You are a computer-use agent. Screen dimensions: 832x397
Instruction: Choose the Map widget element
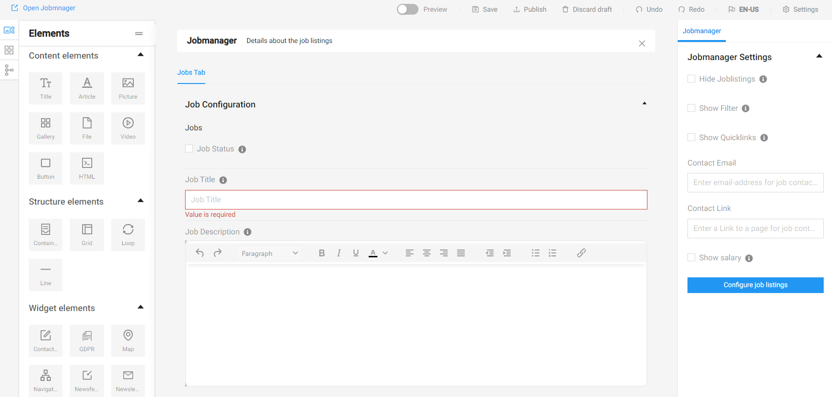(128, 340)
